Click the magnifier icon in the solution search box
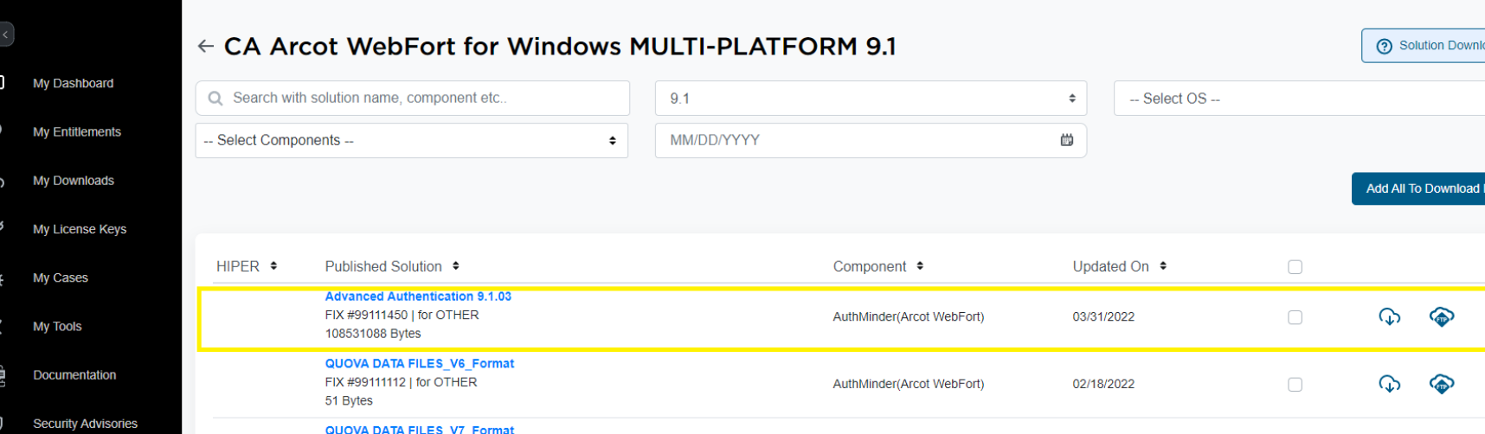This screenshot has height=434, width=1485. [x=215, y=99]
